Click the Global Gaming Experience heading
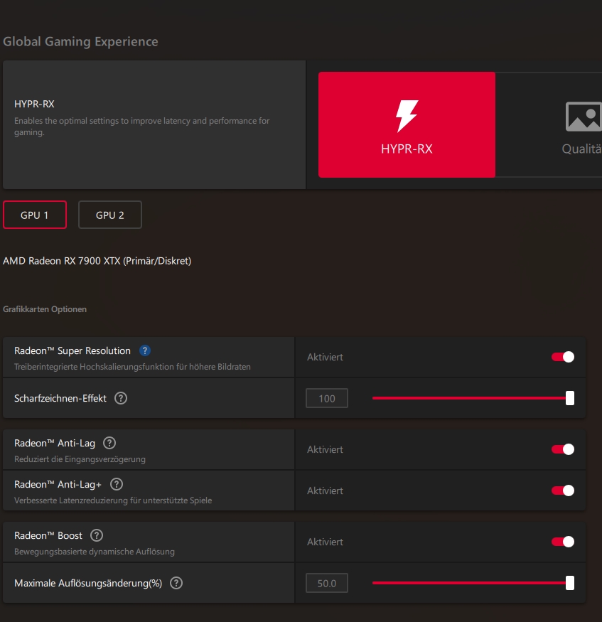The width and height of the screenshot is (602, 622). pos(80,41)
